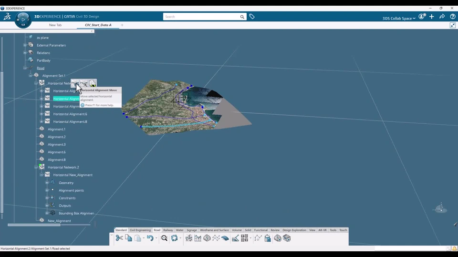Click the terrain play simulation icon
458x257 pixels.
278,238
